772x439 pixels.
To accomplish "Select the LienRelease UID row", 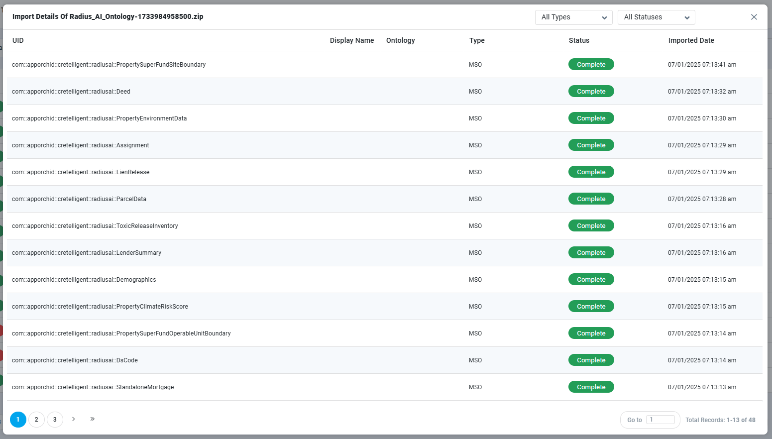I will click(x=81, y=172).
